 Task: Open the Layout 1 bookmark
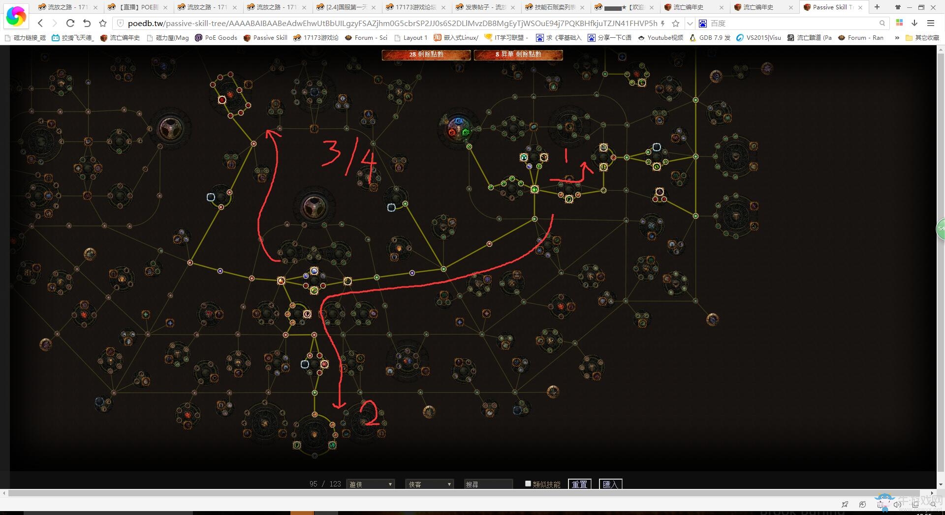[411, 38]
